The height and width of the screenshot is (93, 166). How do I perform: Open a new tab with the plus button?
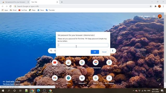(x=62, y=2)
